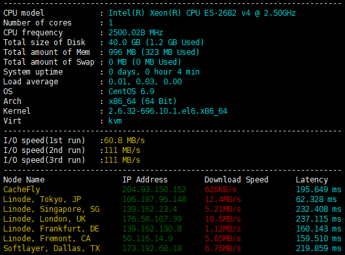Select the 60.8 MB/s first run I/O speed
The image size is (345, 255).
pos(124,141)
